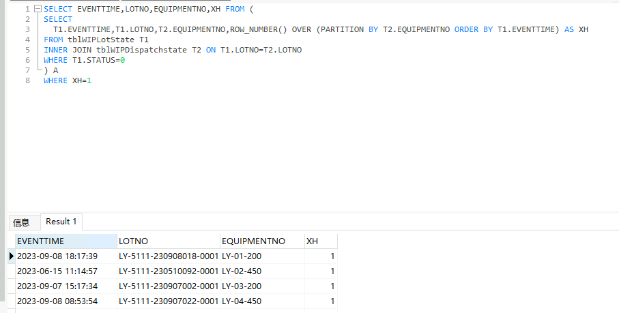Select cell LY-5111-230907022-0001
The height and width of the screenshot is (313, 619).
(x=169, y=301)
